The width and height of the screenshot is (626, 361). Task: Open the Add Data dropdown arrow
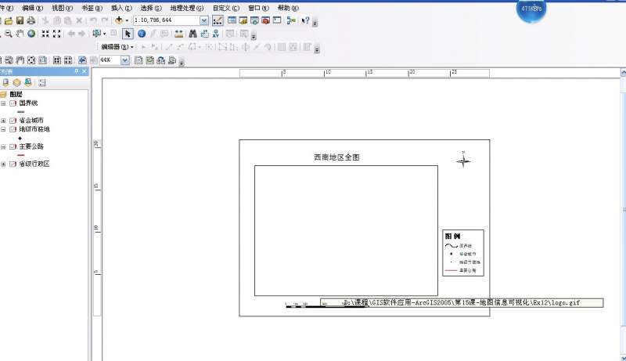click(x=127, y=20)
